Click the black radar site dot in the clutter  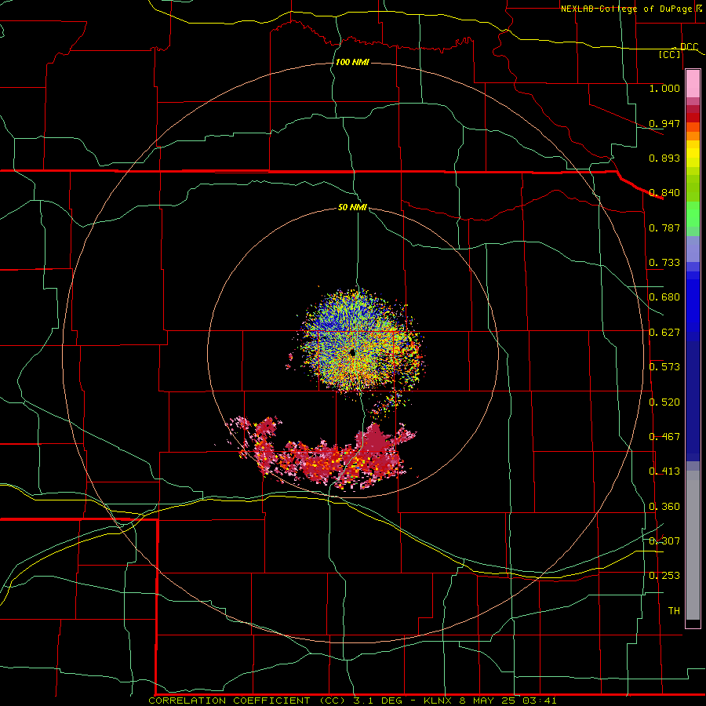tap(351, 352)
